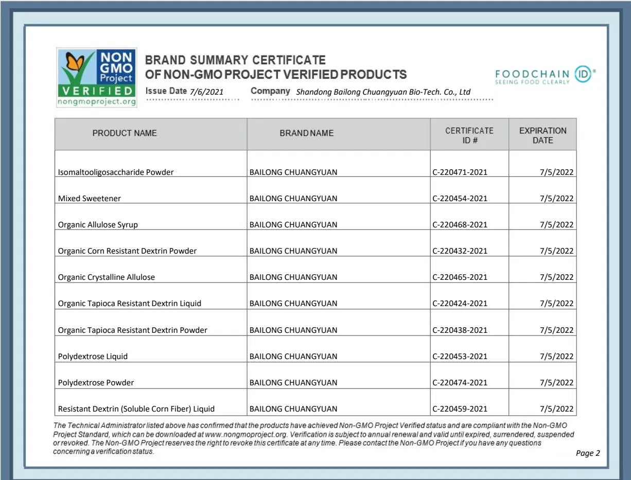Click the CERTIFICATE ID # column header

click(469, 135)
